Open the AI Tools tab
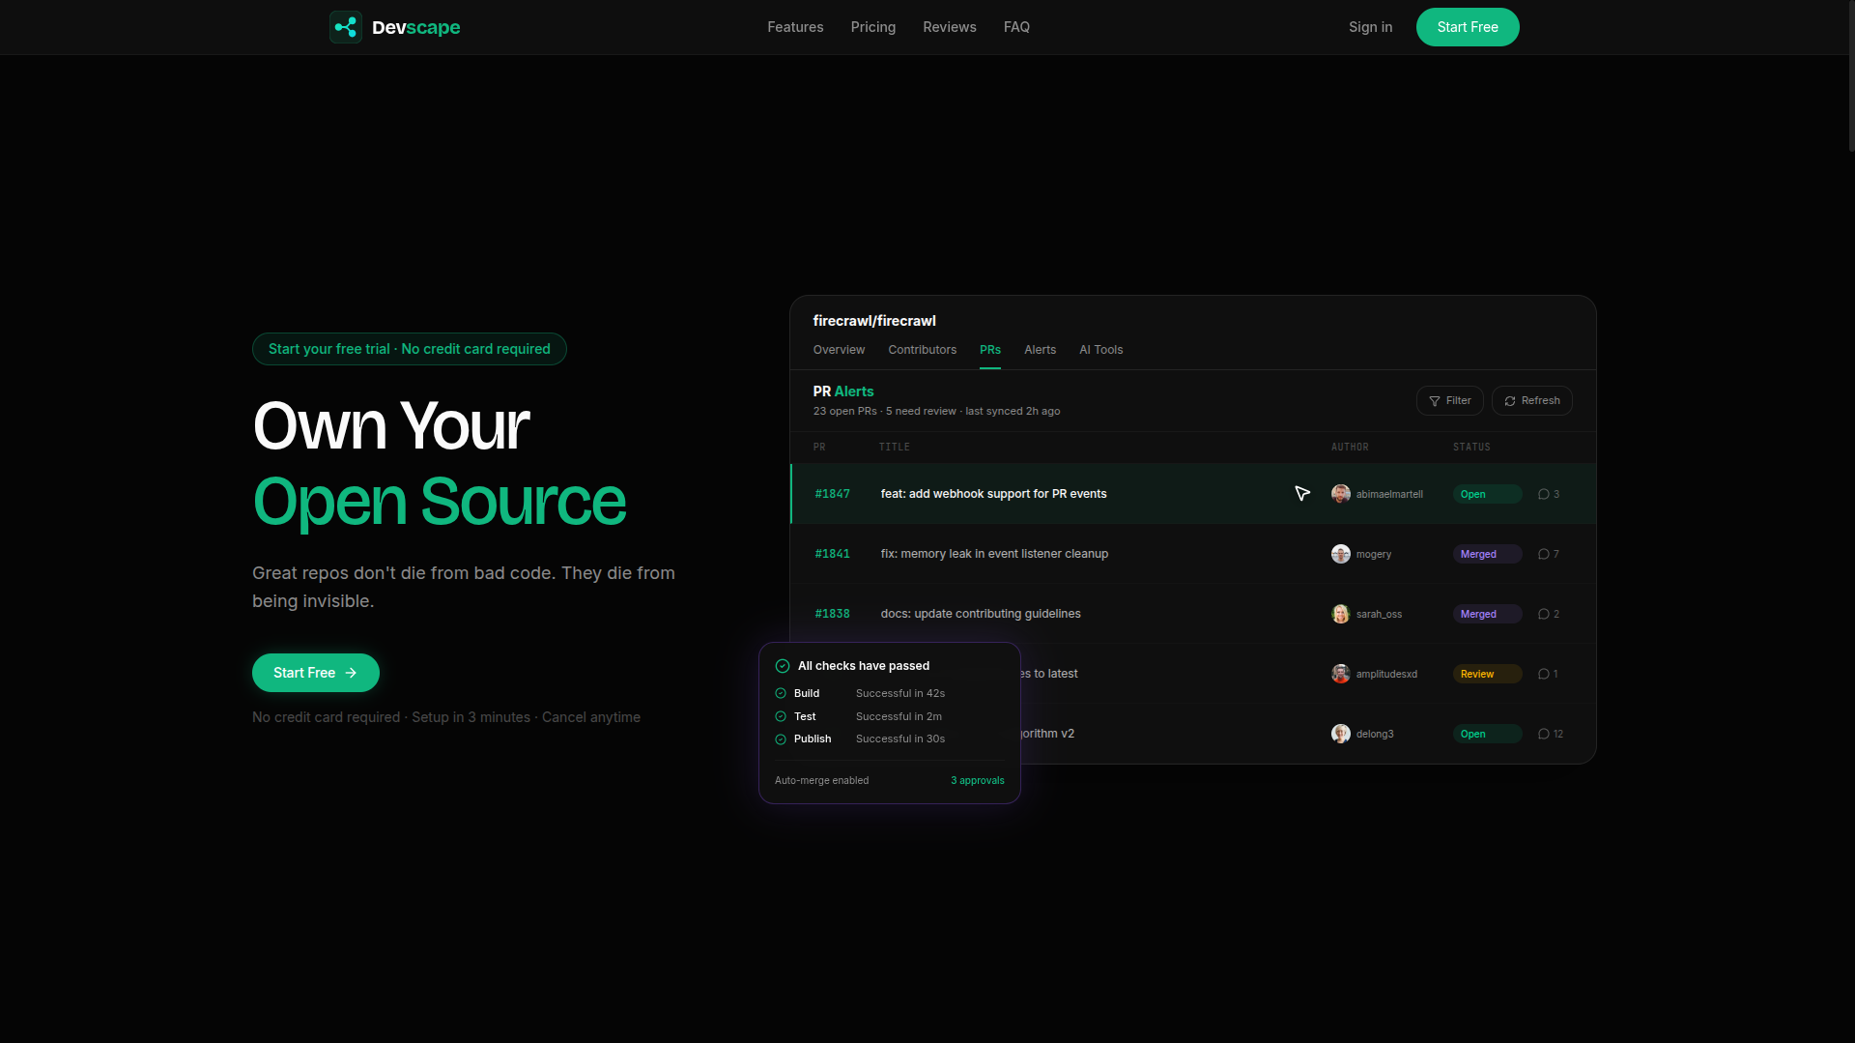 tap(1101, 350)
